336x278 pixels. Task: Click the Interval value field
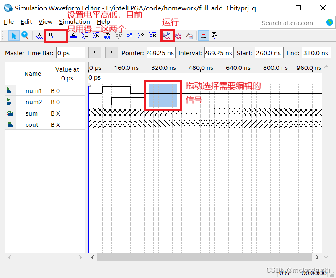(x=219, y=53)
